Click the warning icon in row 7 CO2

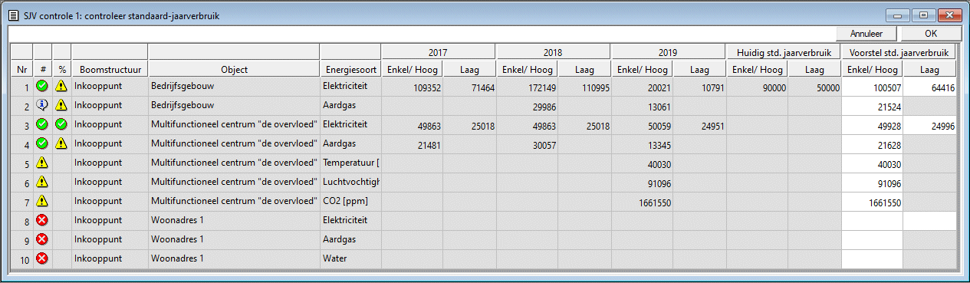42,201
